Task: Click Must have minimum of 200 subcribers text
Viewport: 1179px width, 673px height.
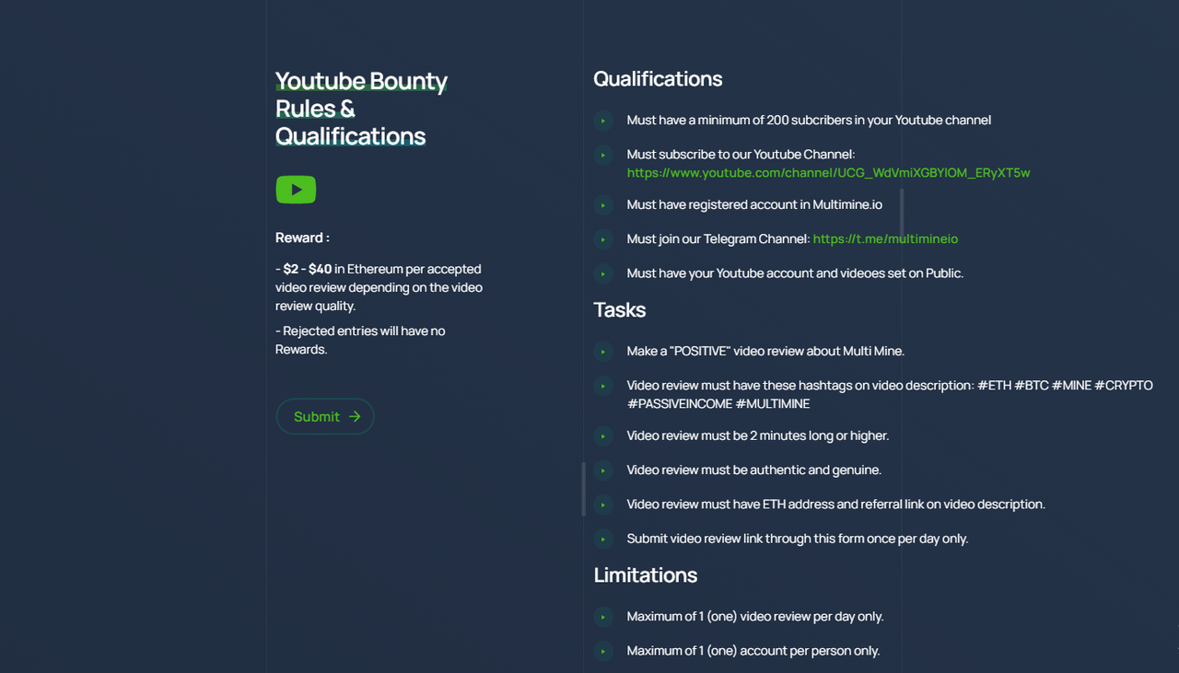Action: pos(809,120)
